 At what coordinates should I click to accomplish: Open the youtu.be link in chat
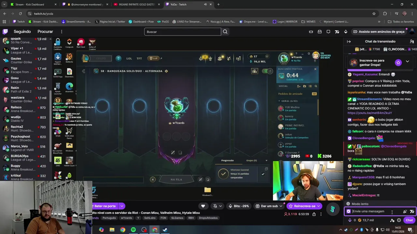370,113
